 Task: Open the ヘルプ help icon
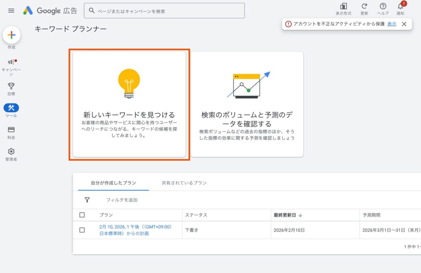coord(383,6)
